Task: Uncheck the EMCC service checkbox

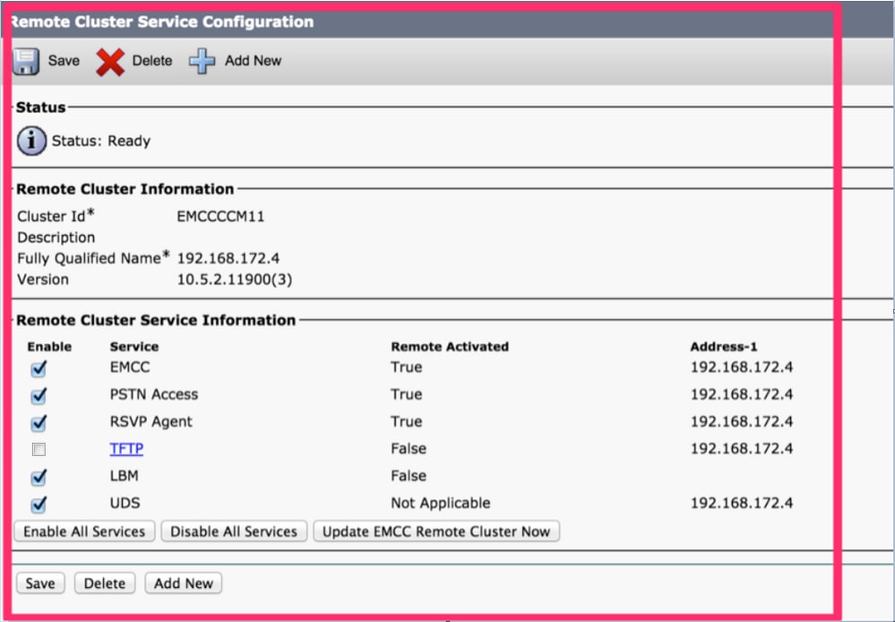Action: click(39, 368)
